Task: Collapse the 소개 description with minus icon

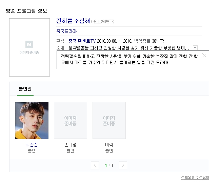Action: [195, 48]
